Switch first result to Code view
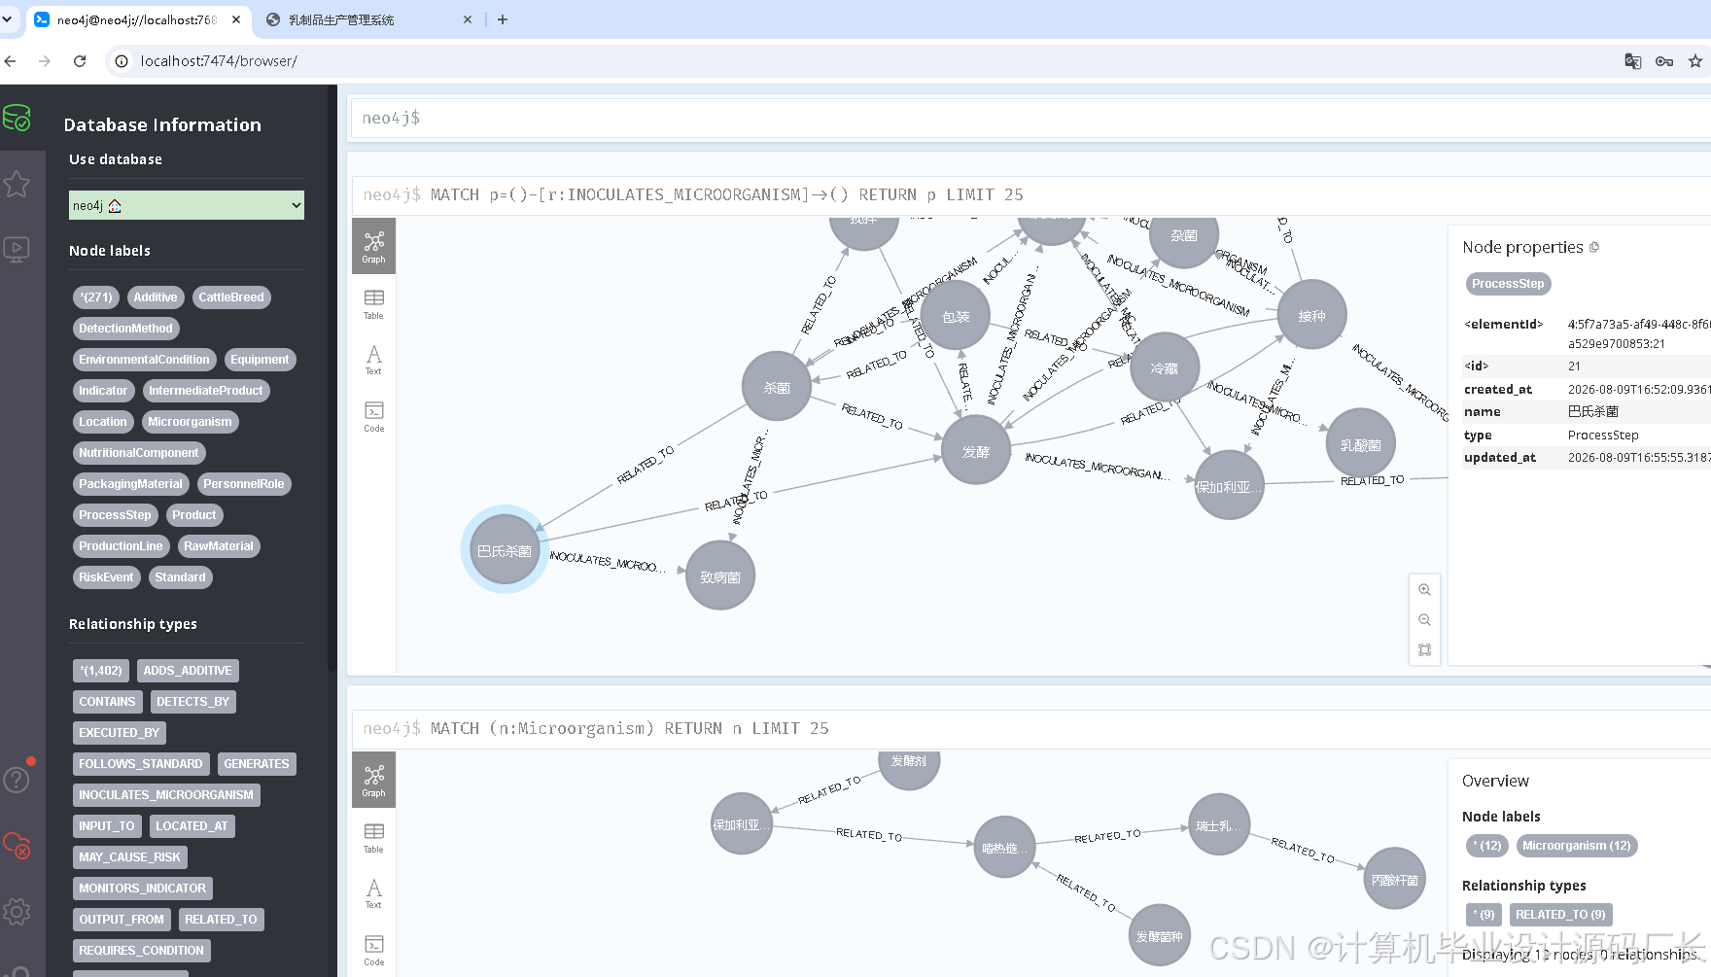 click(x=374, y=416)
